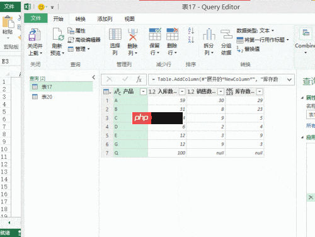This screenshot has height=237, width=315.
Task: Switch to the Transform (转换) tab
Action: tap(81, 19)
